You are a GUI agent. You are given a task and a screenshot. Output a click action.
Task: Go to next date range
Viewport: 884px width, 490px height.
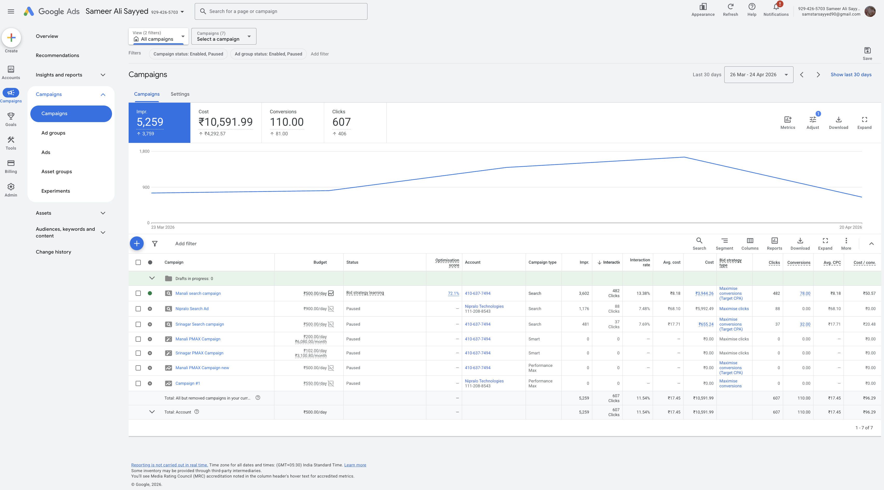tap(818, 74)
